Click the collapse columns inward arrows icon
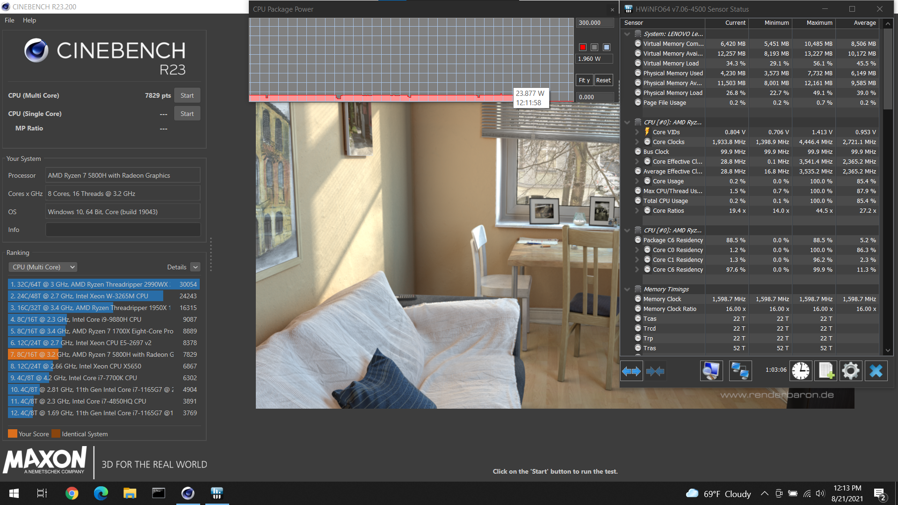The image size is (898, 505). [655, 371]
